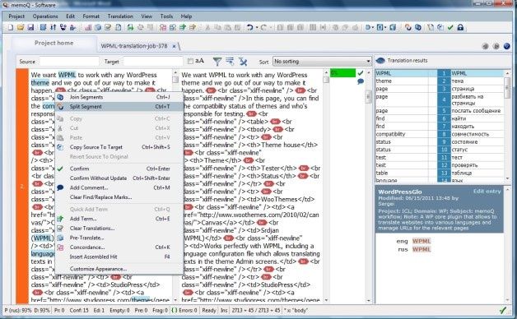Click the blue join segments toolbar icon
Screen dimensions: 517x319
418,27
